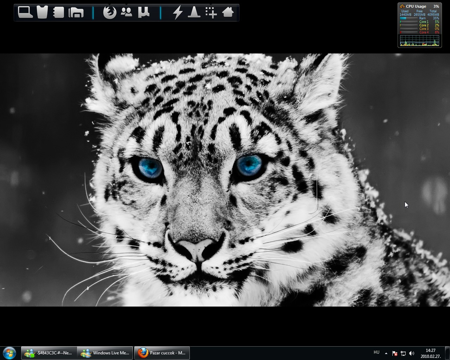This screenshot has height=360, width=450.
Task: Open the network tray icon
Action: pos(403,353)
